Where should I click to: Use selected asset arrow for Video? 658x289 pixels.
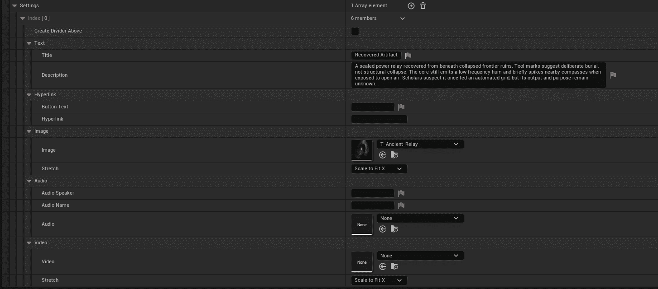tap(383, 266)
